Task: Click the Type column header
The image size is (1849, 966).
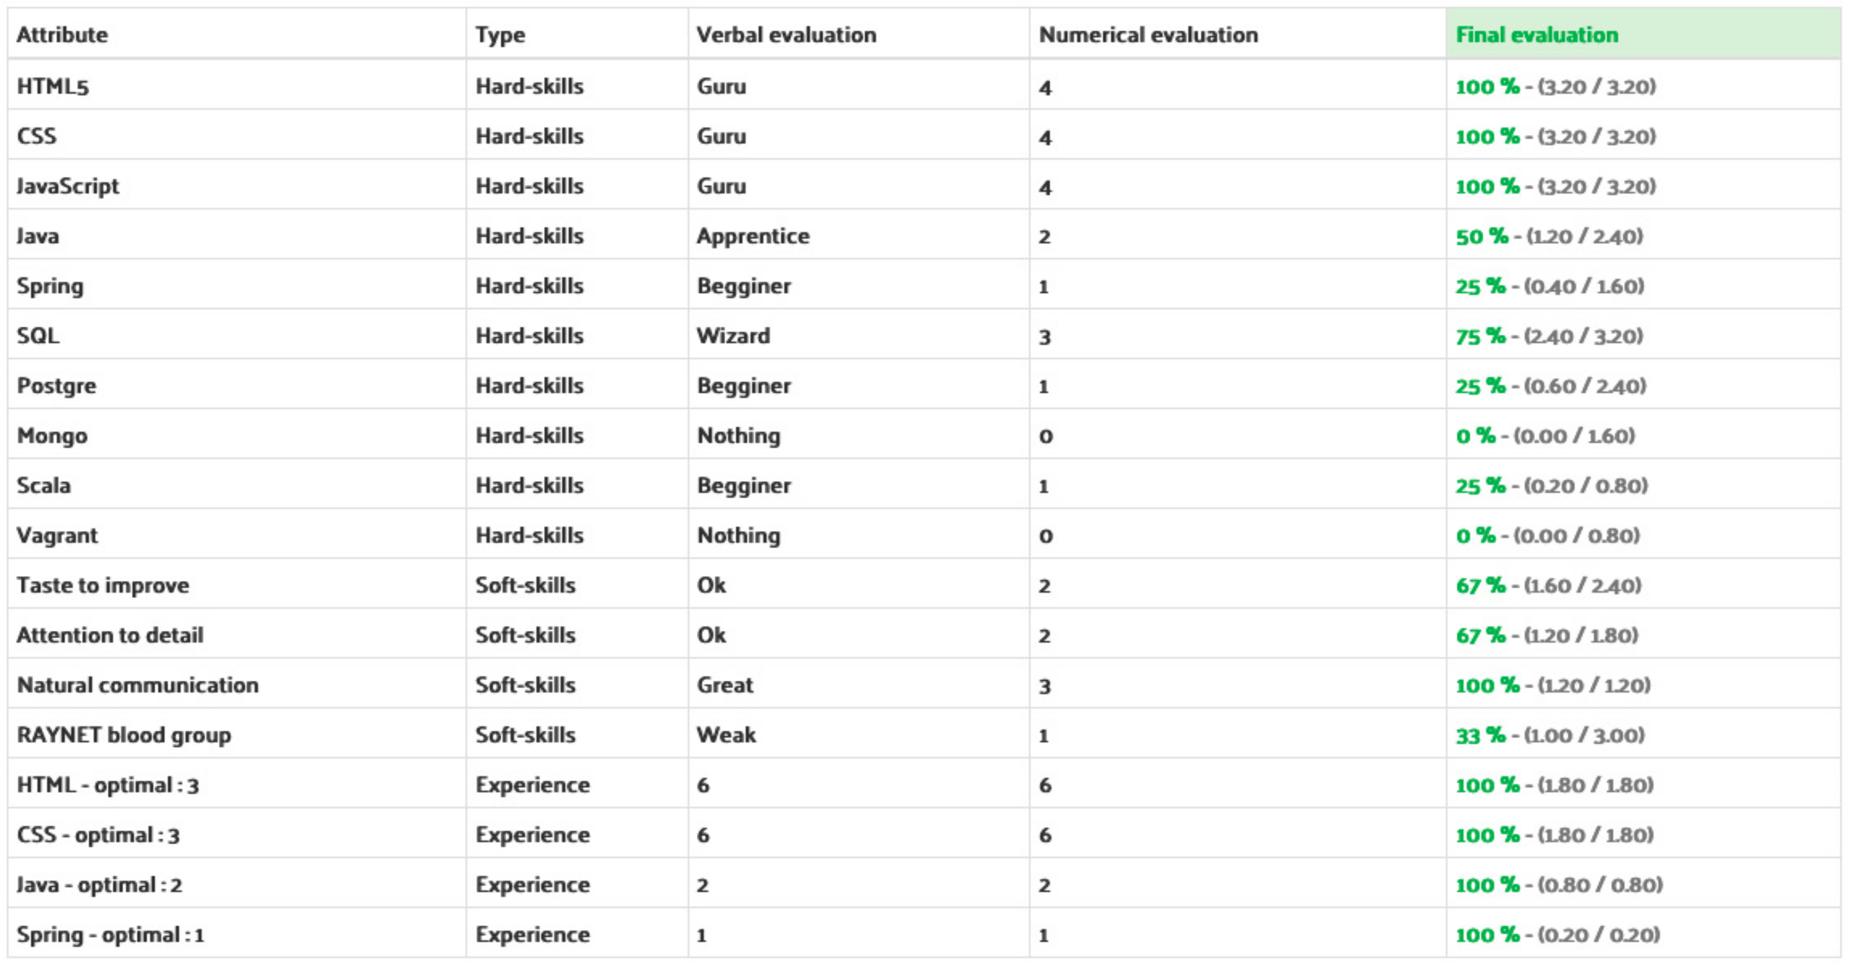Action: coord(500,34)
